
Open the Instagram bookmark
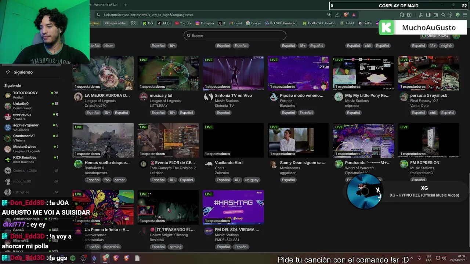pyautogui.click(x=205, y=23)
